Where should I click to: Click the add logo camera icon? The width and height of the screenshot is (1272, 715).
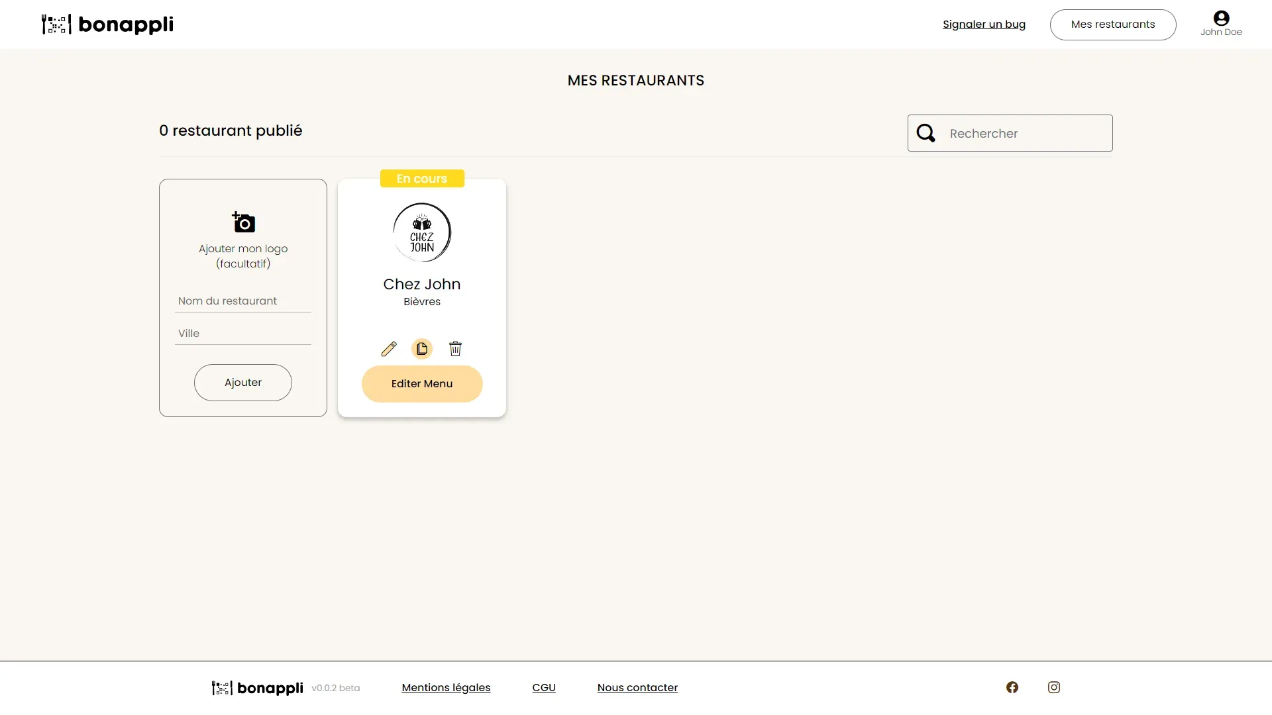[243, 222]
